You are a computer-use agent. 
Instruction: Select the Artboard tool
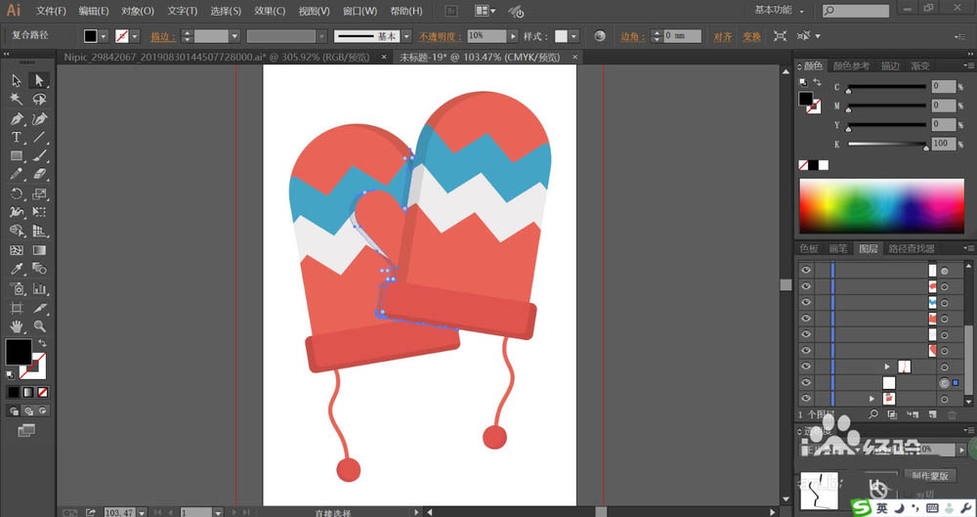tap(17, 308)
